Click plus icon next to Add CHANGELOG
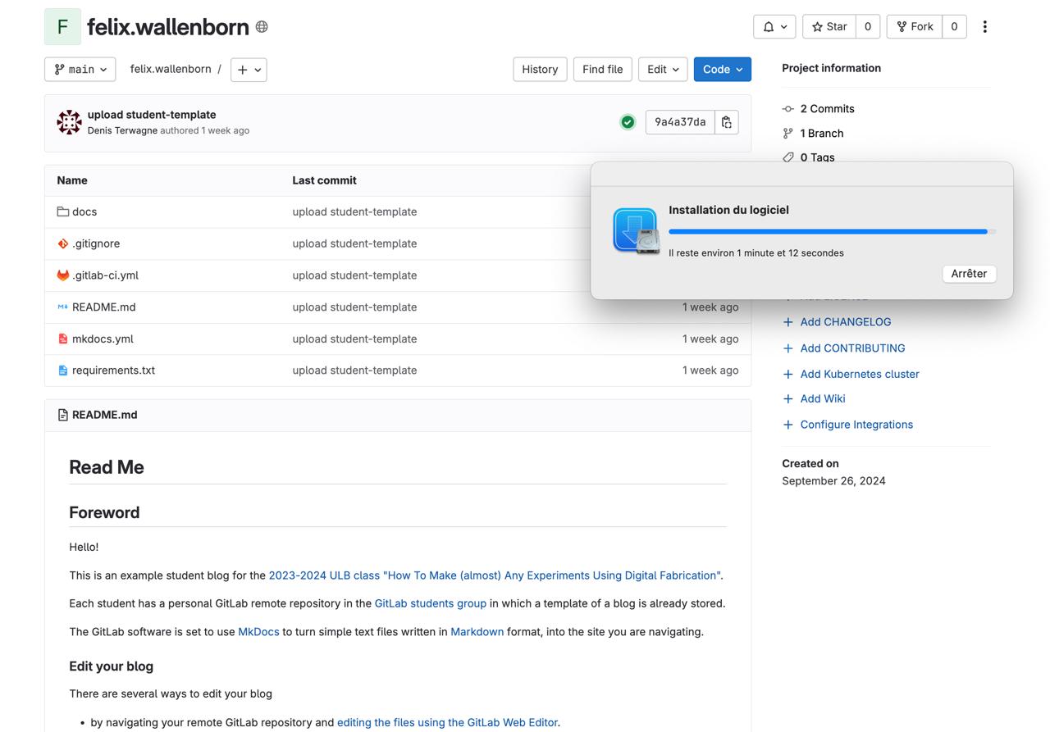Screen dimensions: 1050x732 click(788, 322)
